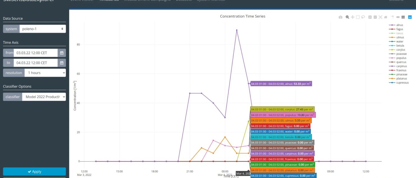The image size is (416, 178).
Task: Open the classifier dropdown Model 2022
Action: coord(44,97)
